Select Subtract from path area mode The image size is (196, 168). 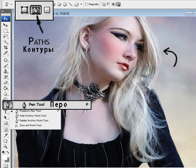click(108, 4)
